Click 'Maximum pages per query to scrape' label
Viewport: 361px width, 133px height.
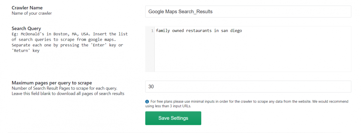tap(52, 83)
